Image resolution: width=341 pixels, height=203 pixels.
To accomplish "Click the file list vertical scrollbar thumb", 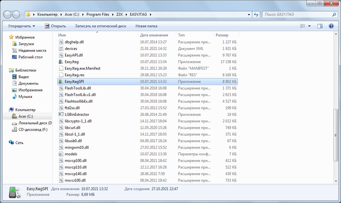I will (336, 135).
